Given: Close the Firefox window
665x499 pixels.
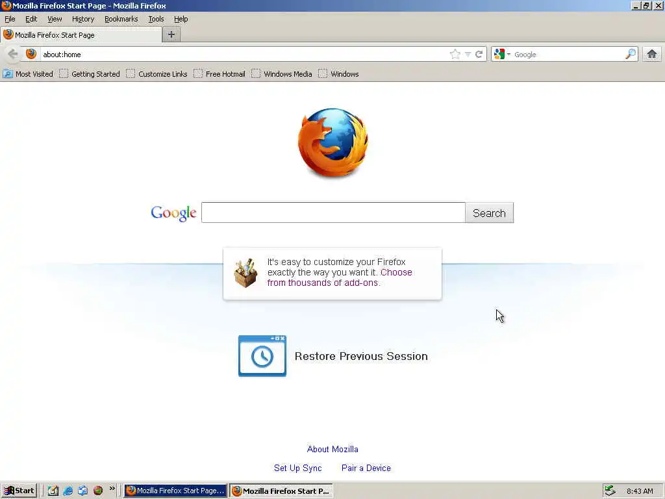Looking at the screenshot, I should pyautogui.click(x=659, y=5).
